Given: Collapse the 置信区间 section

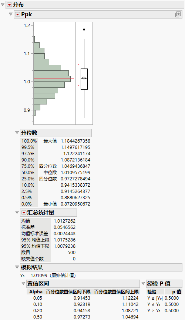Looking at the screenshot, I should (x=23, y=283).
